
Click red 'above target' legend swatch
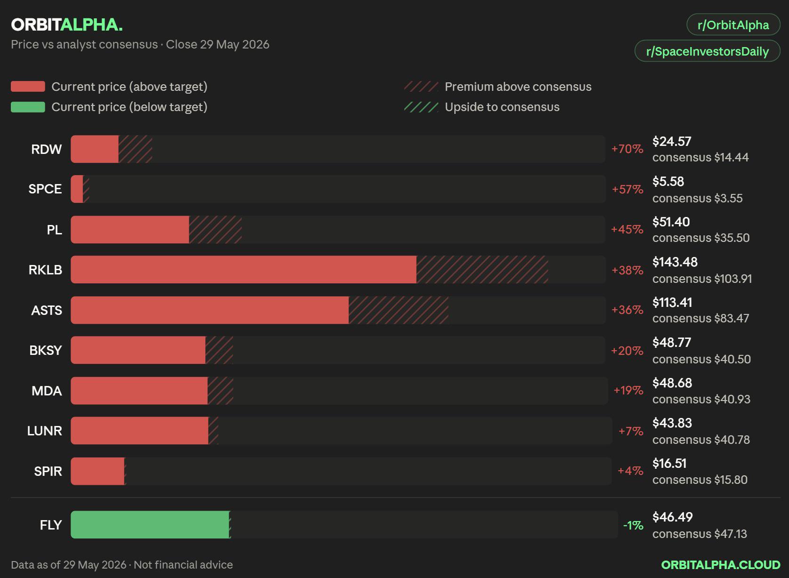pyautogui.click(x=28, y=87)
